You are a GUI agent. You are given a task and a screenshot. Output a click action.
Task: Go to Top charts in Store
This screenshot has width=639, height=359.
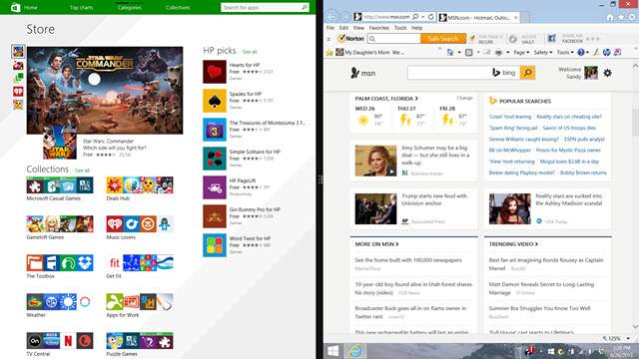pyautogui.click(x=81, y=7)
